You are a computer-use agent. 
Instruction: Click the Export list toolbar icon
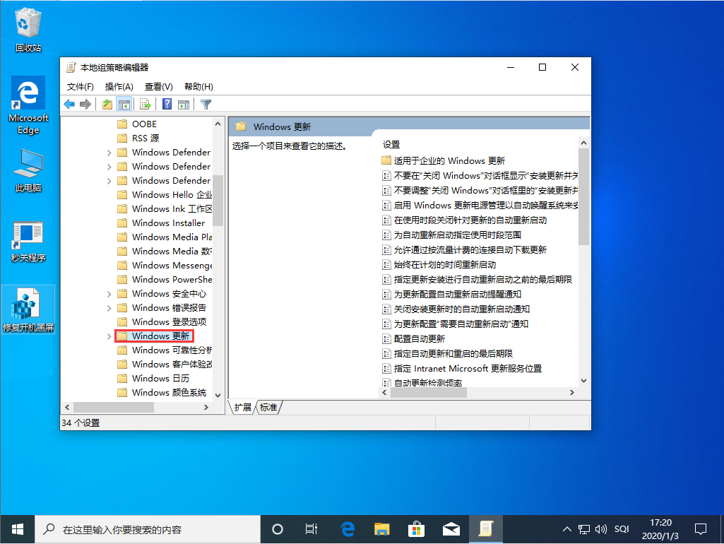[145, 104]
